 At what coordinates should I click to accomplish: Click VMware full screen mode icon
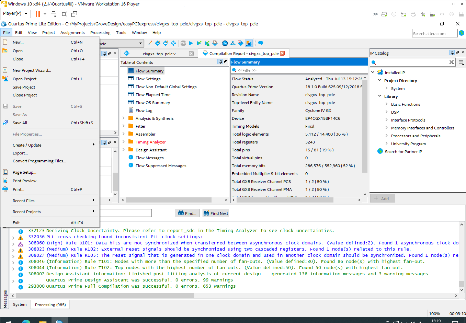point(64,14)
